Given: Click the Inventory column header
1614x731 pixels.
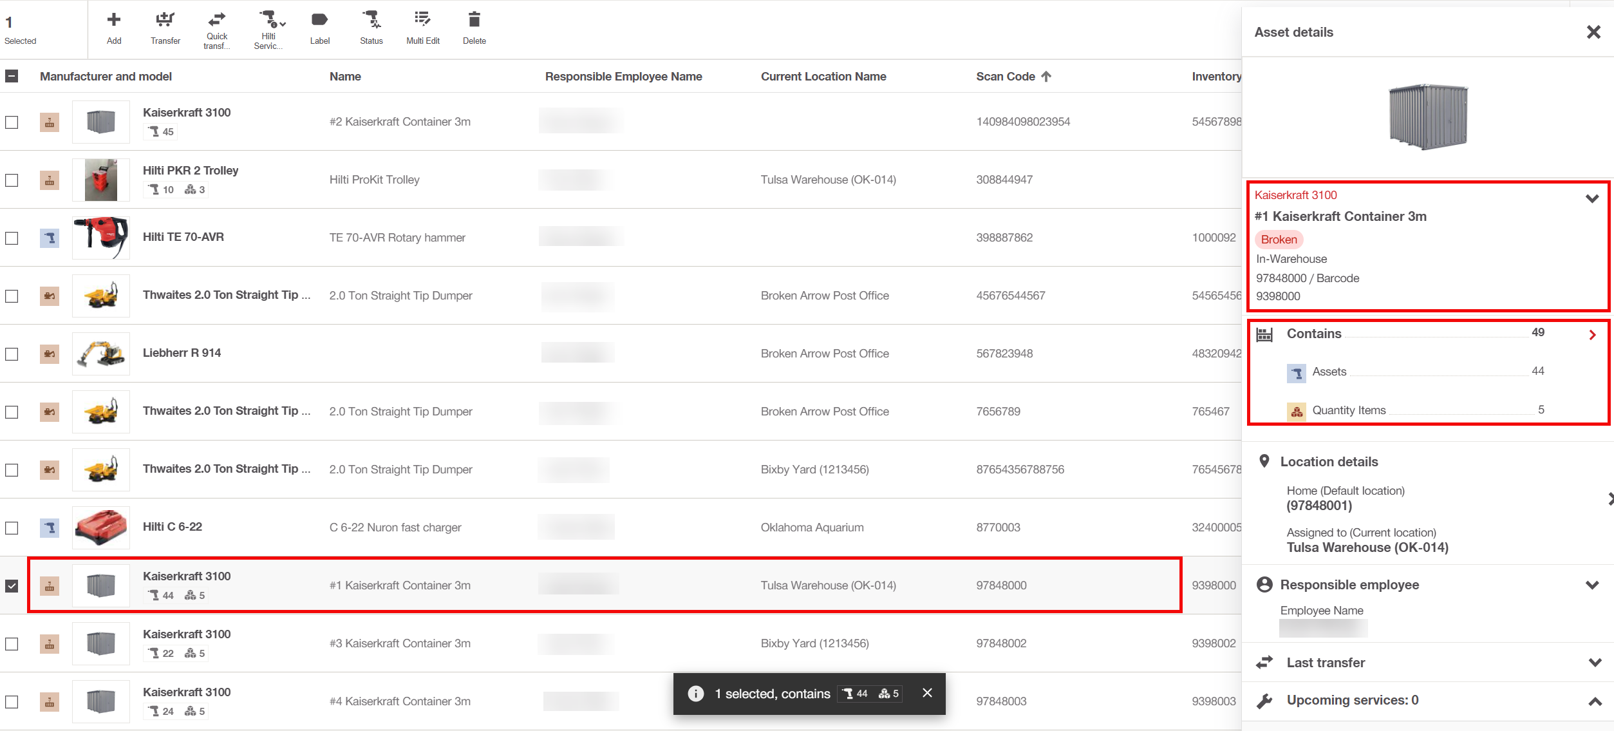Looking at the screenshot, I should pyautogui.click(x=1216, y=77).
